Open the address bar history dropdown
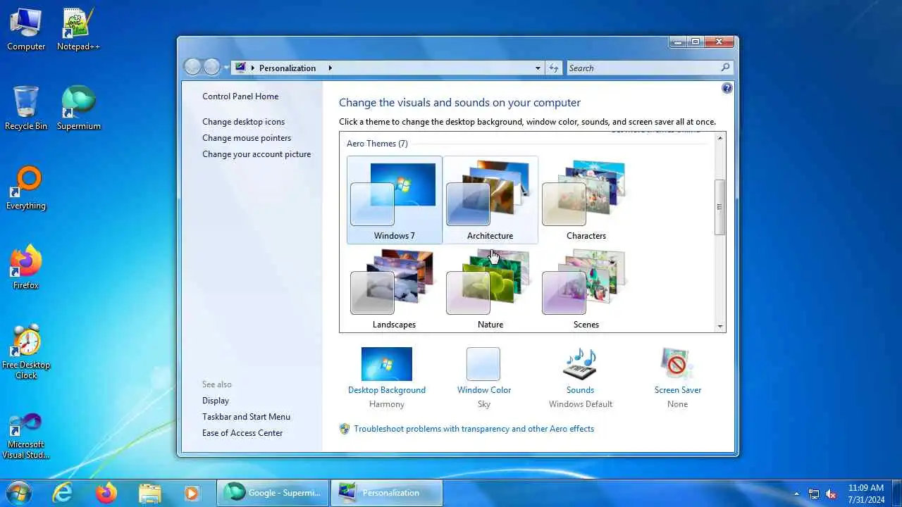This screenshot has height=507, width=902. [x=538, y=68]
